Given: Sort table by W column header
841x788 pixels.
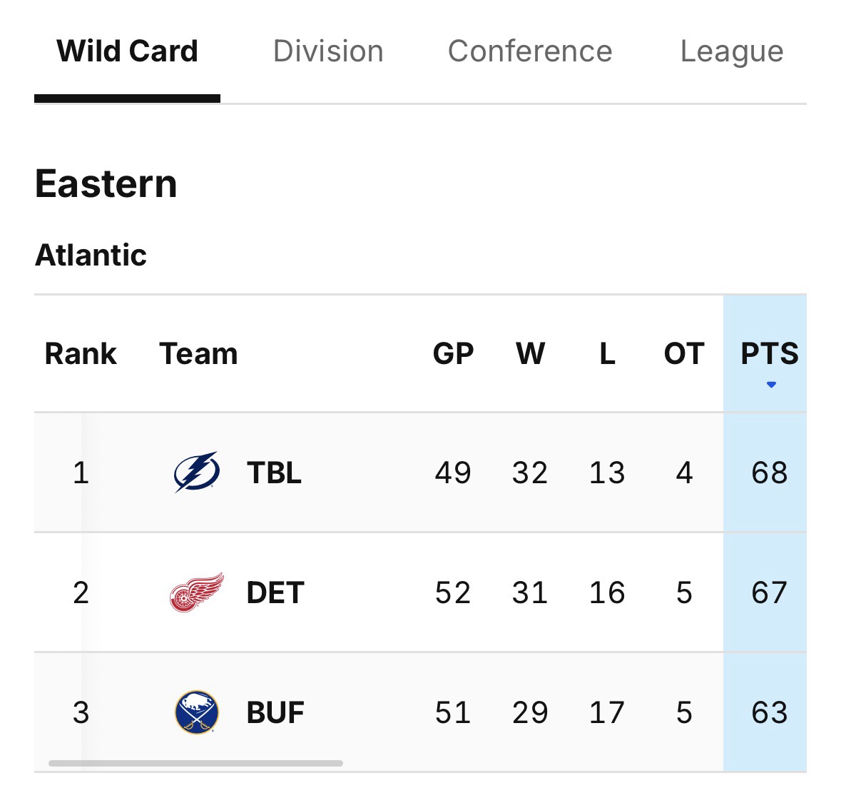Looking at the screenshot, I should tap(530, 354).
